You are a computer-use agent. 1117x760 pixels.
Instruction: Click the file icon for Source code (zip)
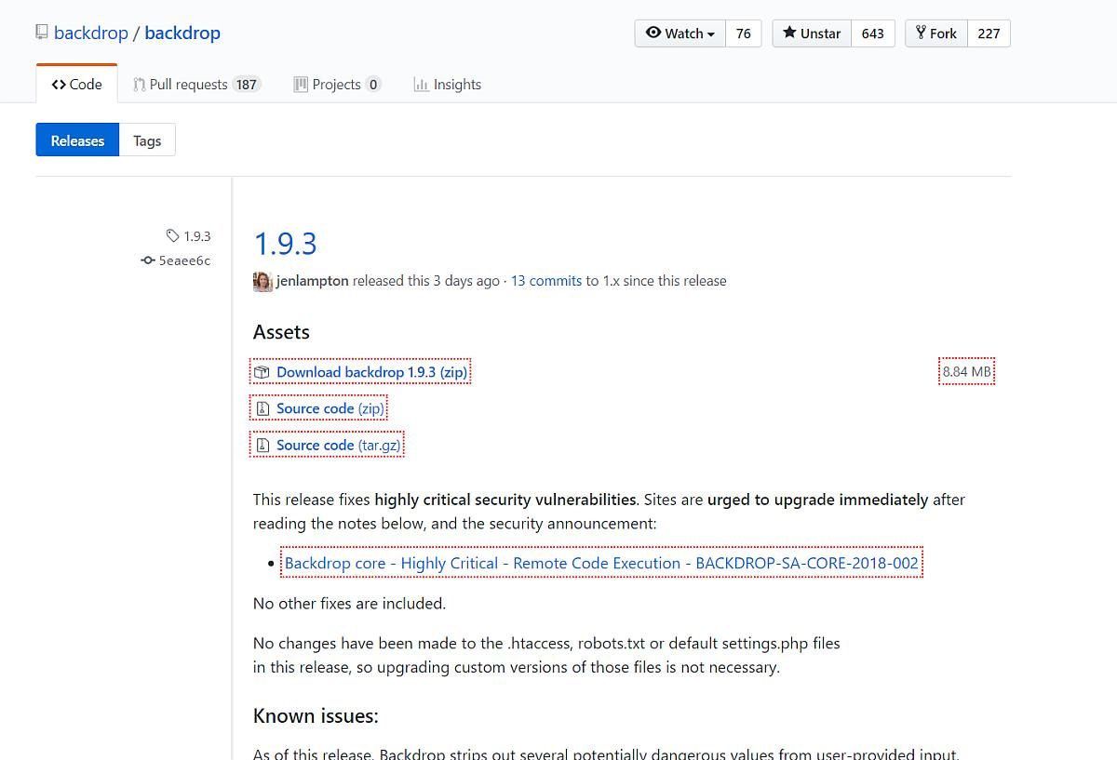pyautogui.click(x=262, y=408)
